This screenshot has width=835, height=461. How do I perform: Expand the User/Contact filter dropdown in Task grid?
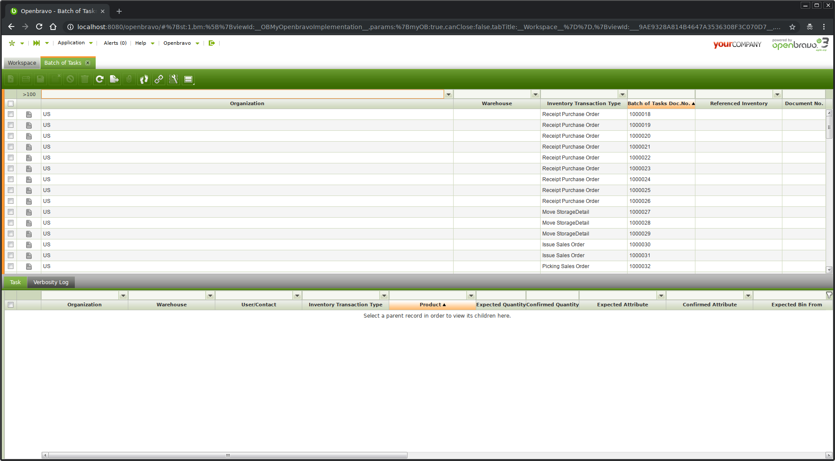(x=297, y=295)
